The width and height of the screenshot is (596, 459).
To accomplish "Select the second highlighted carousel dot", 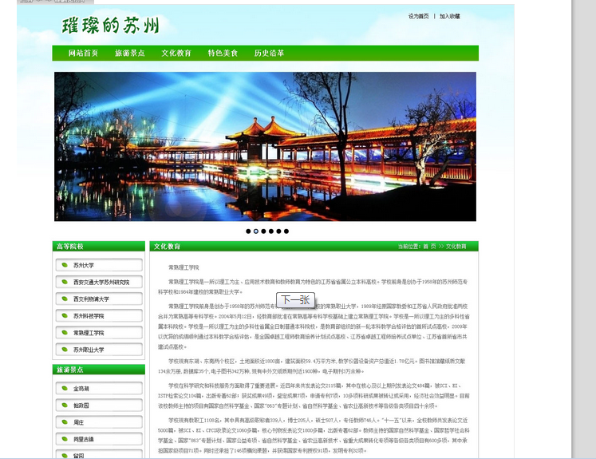I will [255, 231].
